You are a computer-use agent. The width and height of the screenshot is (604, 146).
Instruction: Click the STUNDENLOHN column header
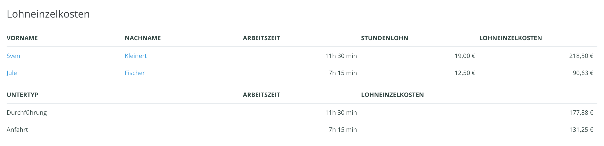point(385,38)
